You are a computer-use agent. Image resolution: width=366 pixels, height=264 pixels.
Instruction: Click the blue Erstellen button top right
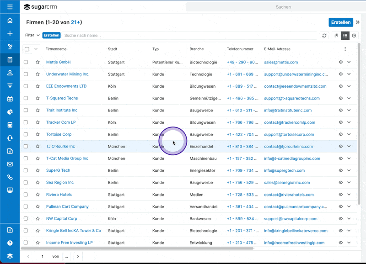pos(340,22)
